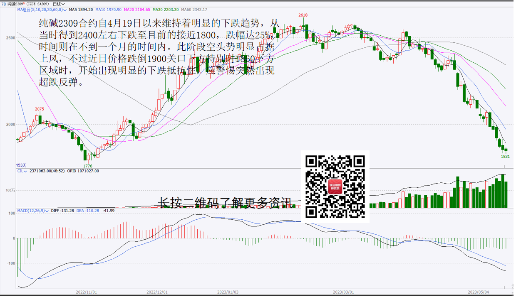516x297 pixels.
Task: Click the 2500 price axis label
Action: coord(10,38)
